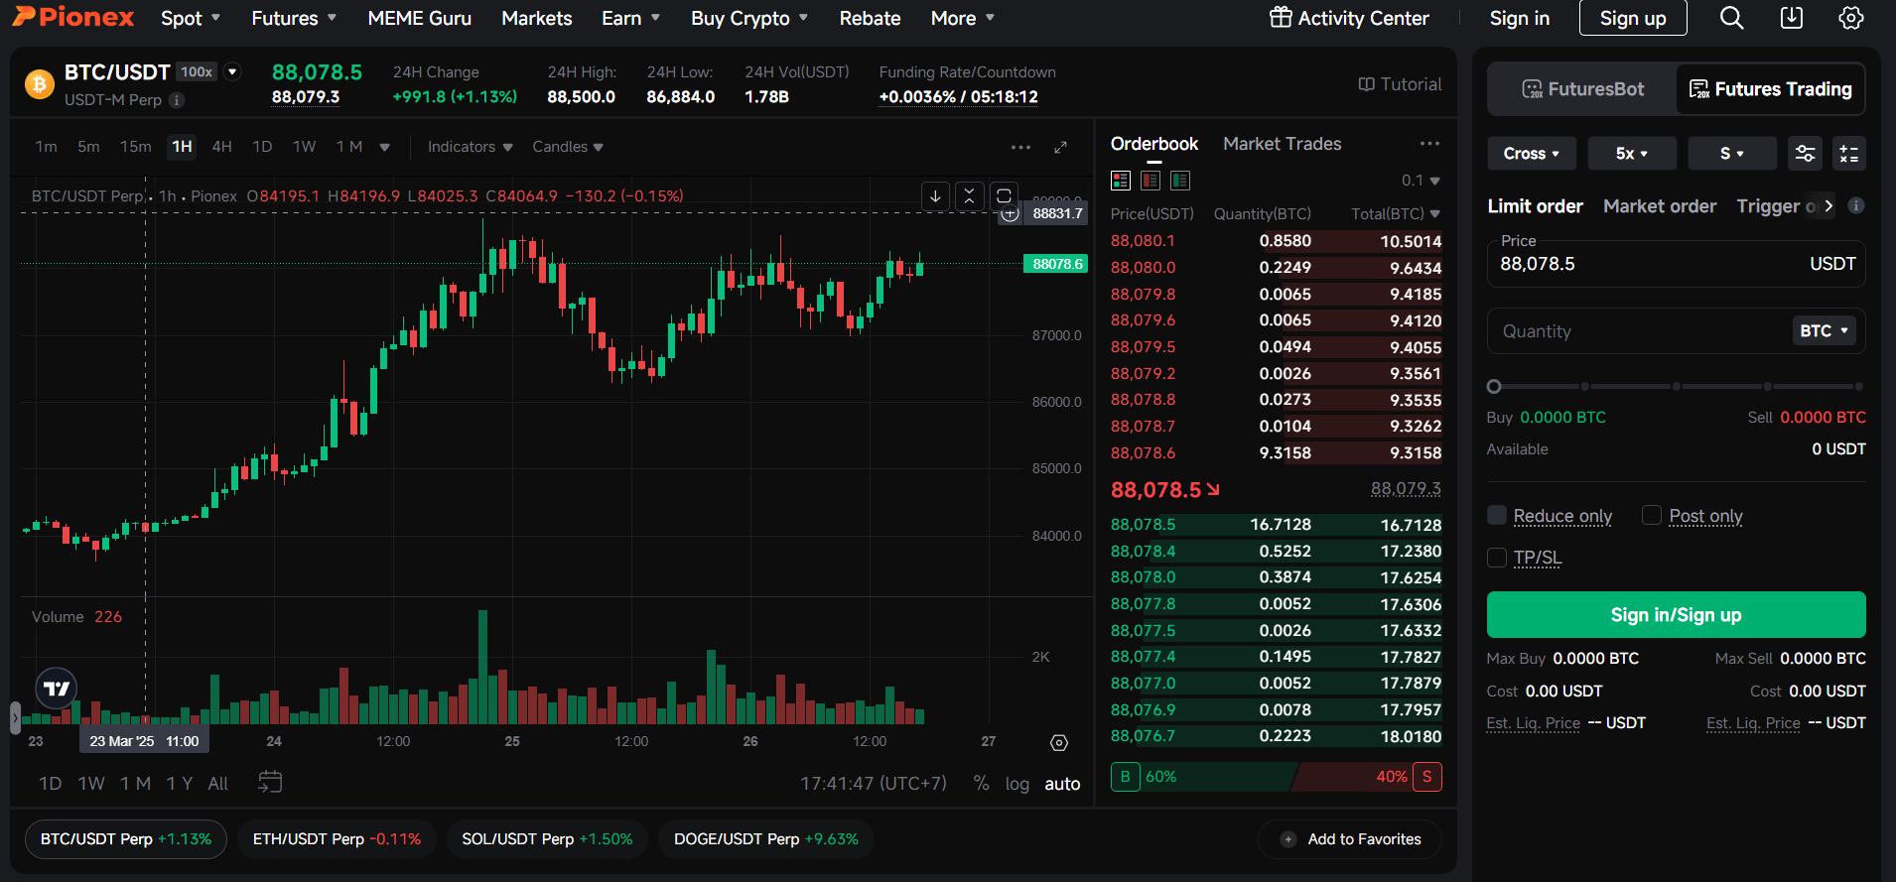Viewport: 1896px width, 882px height.
Task: Open MEME Guru from the navigation
Action: 419,18
